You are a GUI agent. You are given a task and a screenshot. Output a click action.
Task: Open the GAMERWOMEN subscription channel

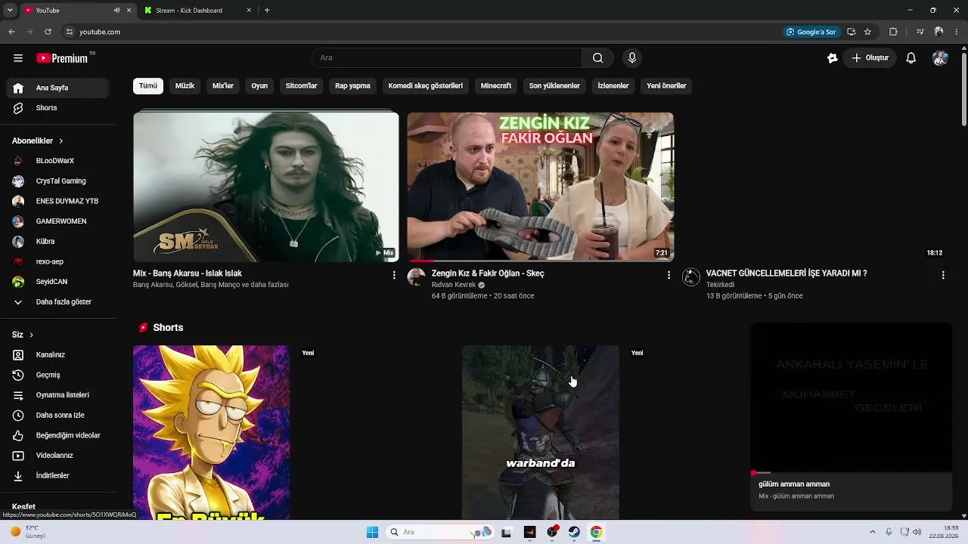point(57,221)
